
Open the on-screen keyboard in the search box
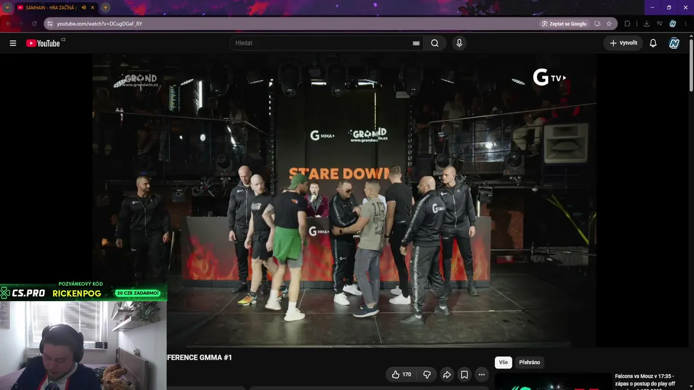point(416,43)
